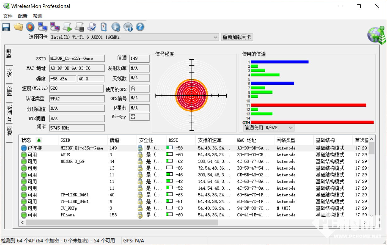Image resolution: width=387 pixels, height=245 pixels.
Task: Open the 文件 menu
Action: pos(8,16)
